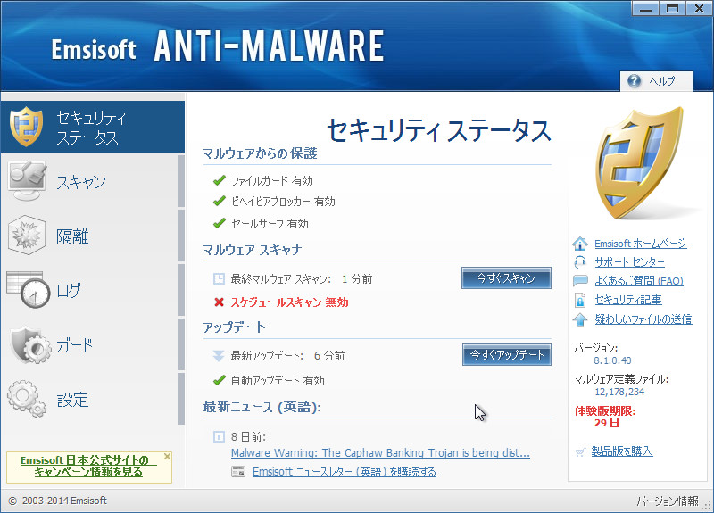This screenshot has height=513, width=714.
Task: Open the セキュリティステータス sidebar shield icon
Action: click(x=27, y=126)
